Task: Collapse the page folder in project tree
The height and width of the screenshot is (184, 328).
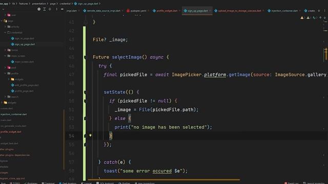Action: (x=2, y=21)
